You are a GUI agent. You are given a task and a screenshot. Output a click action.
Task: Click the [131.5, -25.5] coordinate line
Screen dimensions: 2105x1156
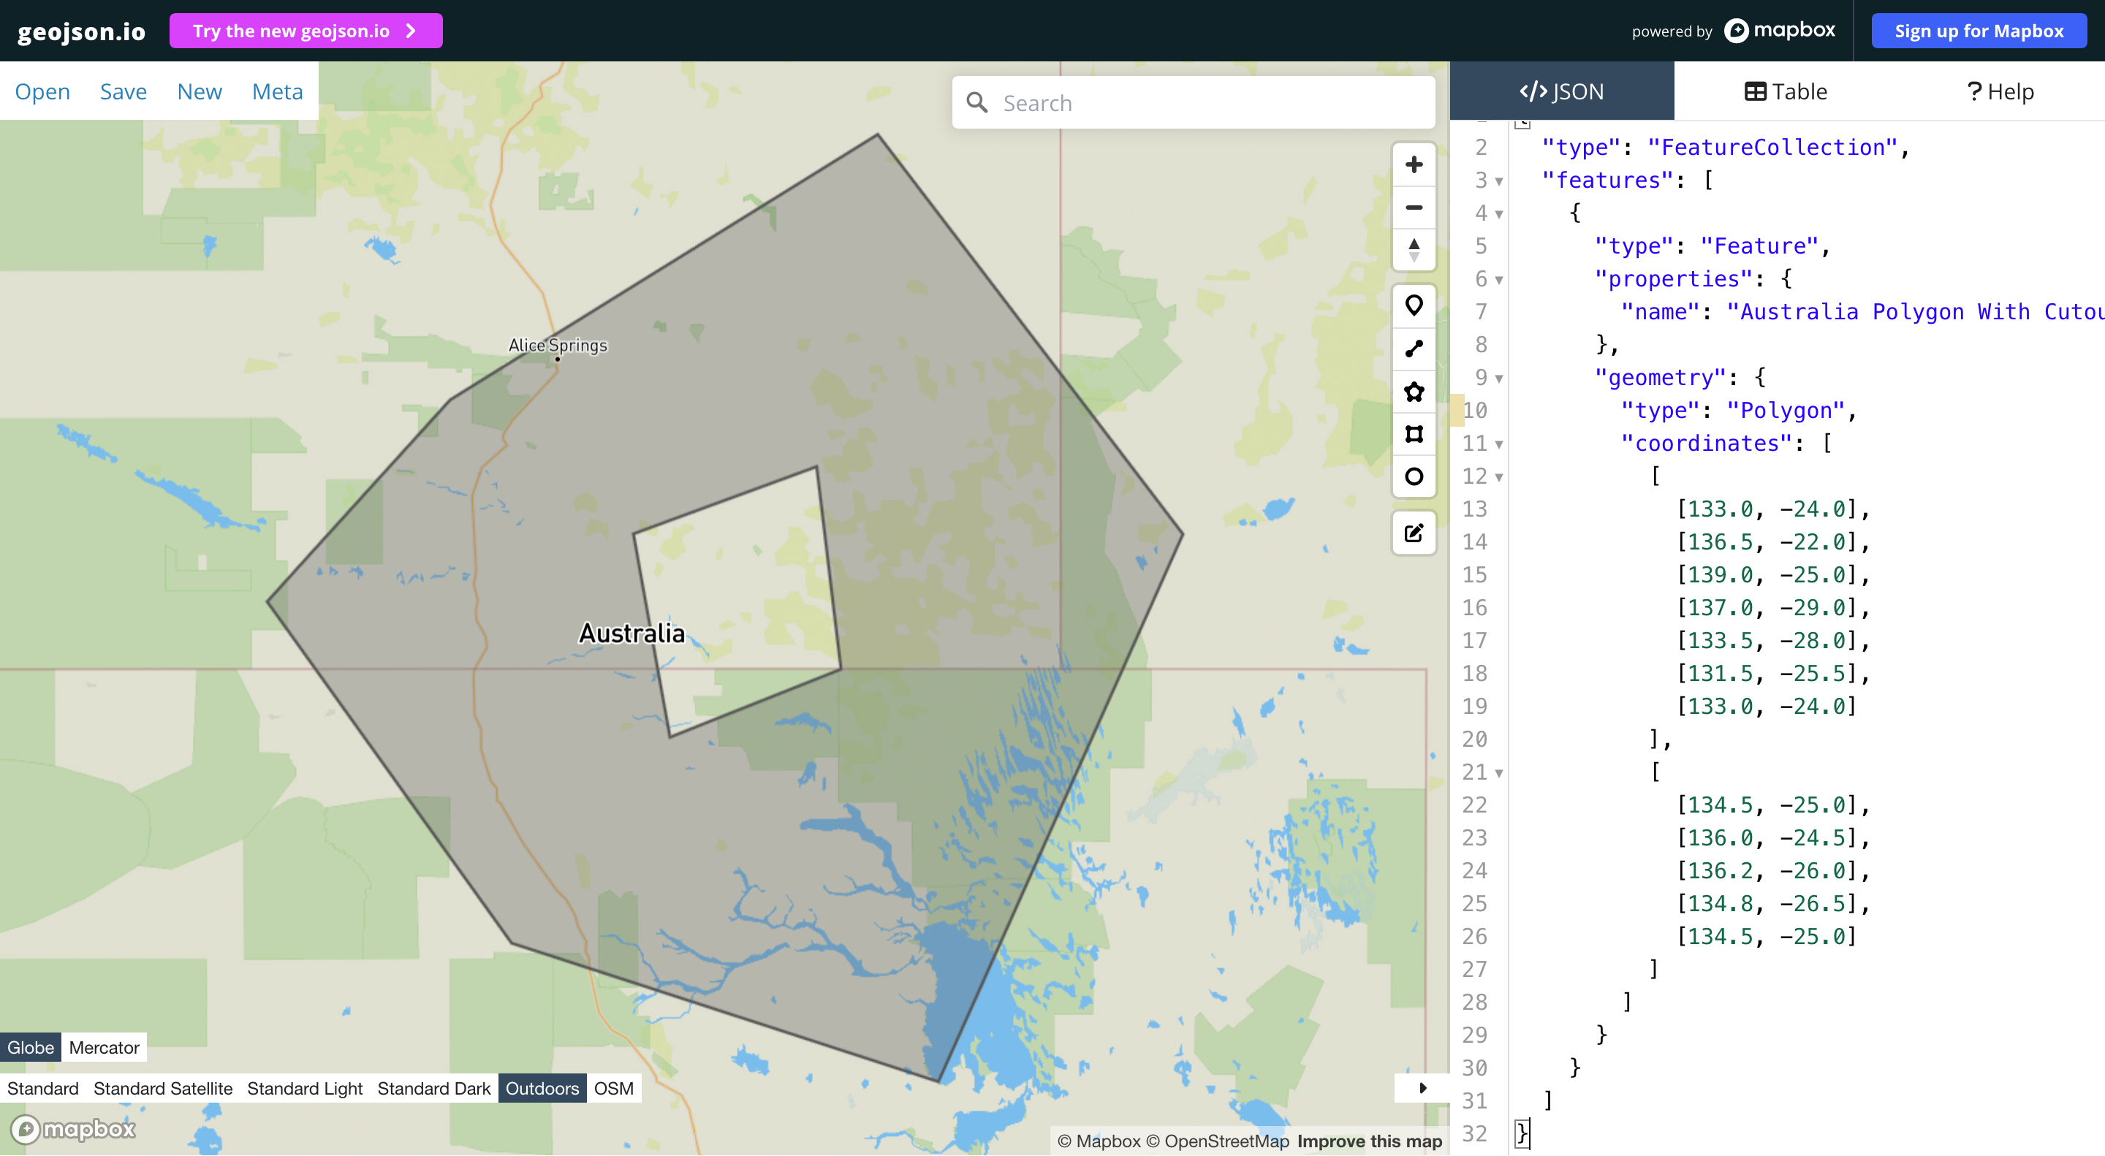[x=1772, y=673]
